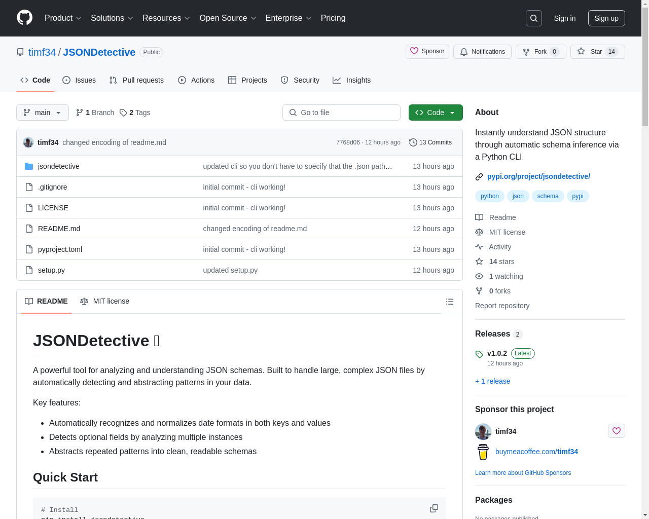This screenshot has width=649, height=519.
Task: Click the json topic tag
Action: pyautogui.click(x=518, y=196)
